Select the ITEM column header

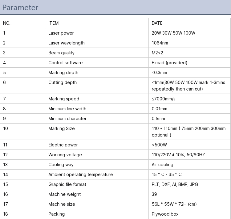pos(53,23)
